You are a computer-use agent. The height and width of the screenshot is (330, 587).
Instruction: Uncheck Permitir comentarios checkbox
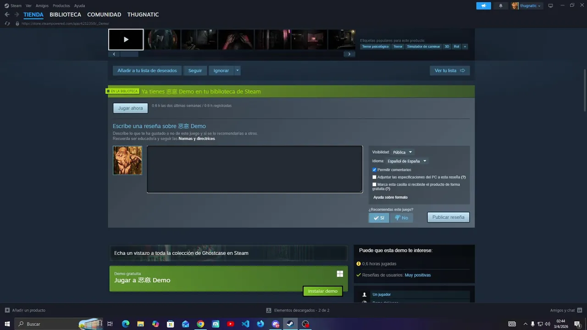(x=374, y=170)
